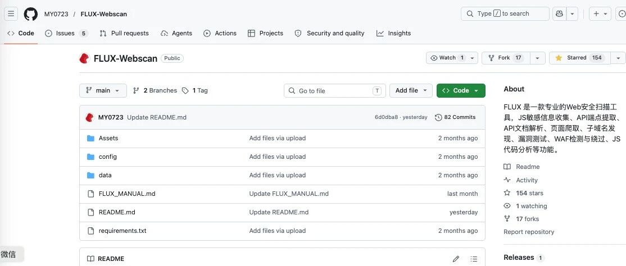Open the Update README.md commit message
The width and height of the screenshot is (626, 266).
157,117
